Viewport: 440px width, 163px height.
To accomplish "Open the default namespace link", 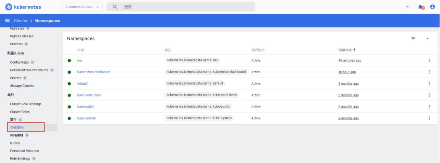I will pos(83,83).
